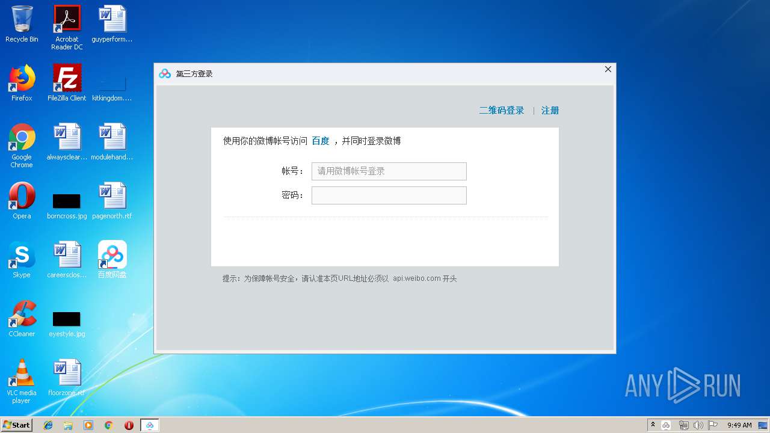This screenshot has height=433, width=770.
Task: Open Action Center flag icon
Action: (x=713, y=425)
